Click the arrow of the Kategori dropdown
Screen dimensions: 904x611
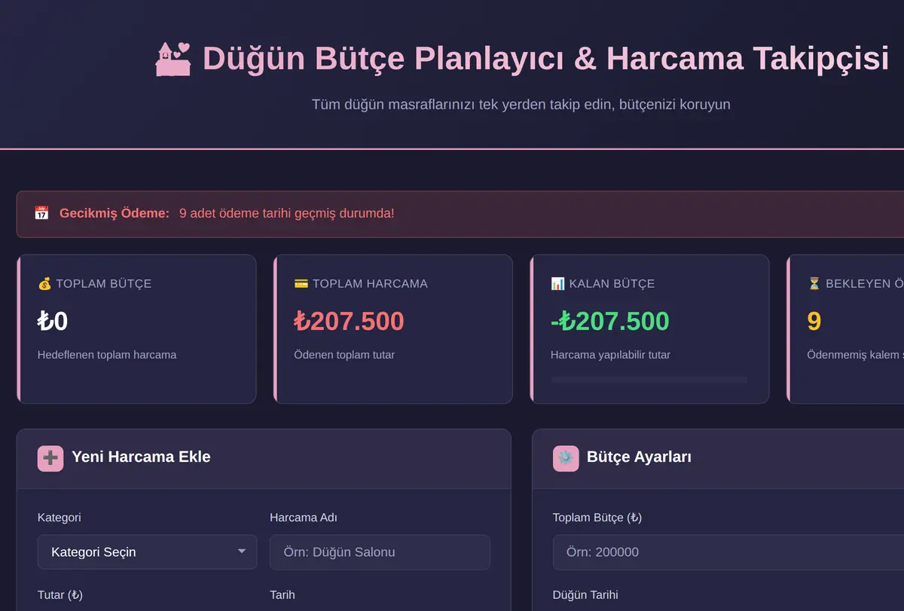[242, 551]
